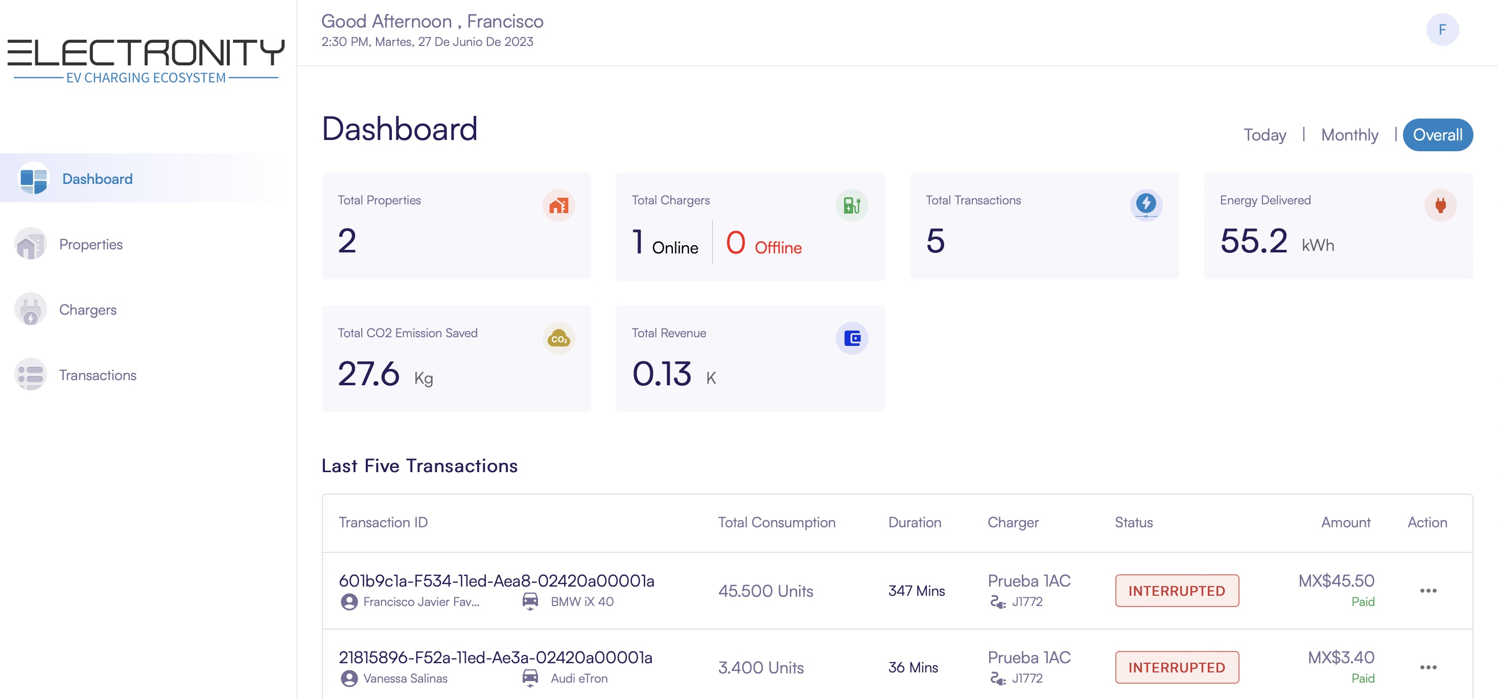
Task: Click the plug icon on Energy Delivered card
Action: click(x=1440, y=205)
